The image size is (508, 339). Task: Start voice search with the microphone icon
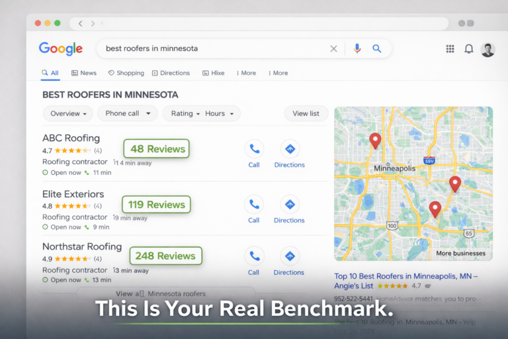tap(357, 48)
